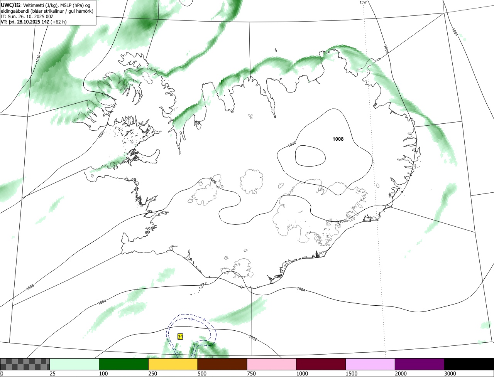This screenshot has width=494, height=377.
Task: Select the 'UWC/IG' title text
Action: (10, 5)
